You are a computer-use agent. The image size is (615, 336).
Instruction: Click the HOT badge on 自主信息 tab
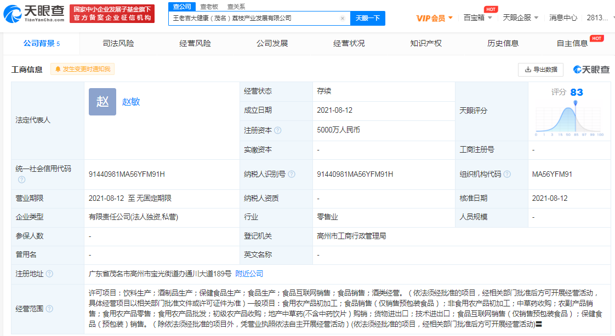click(x=596, y=38)
